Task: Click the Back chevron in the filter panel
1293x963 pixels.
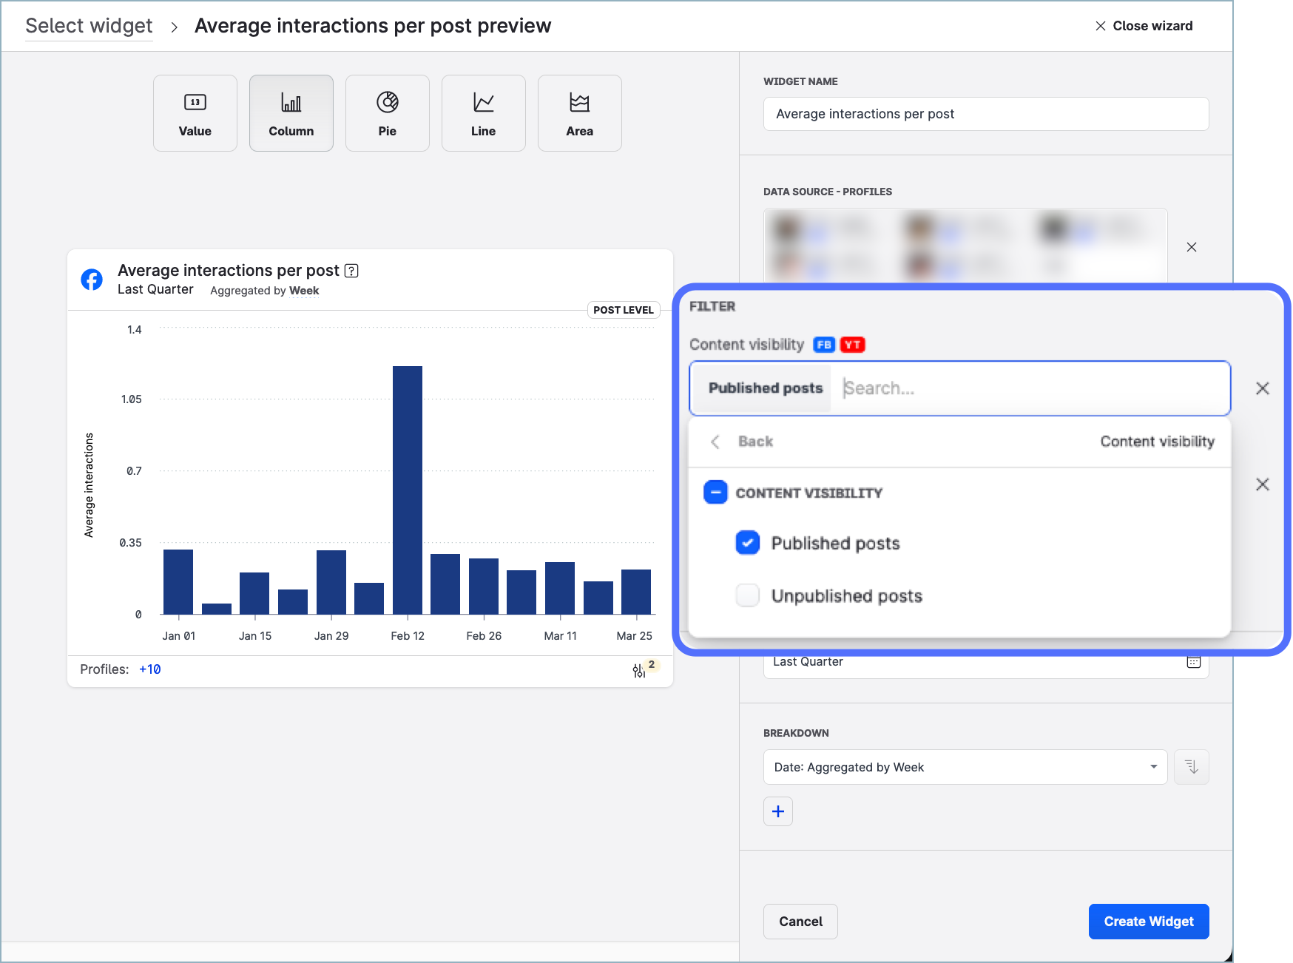Action: coord(715,442)
